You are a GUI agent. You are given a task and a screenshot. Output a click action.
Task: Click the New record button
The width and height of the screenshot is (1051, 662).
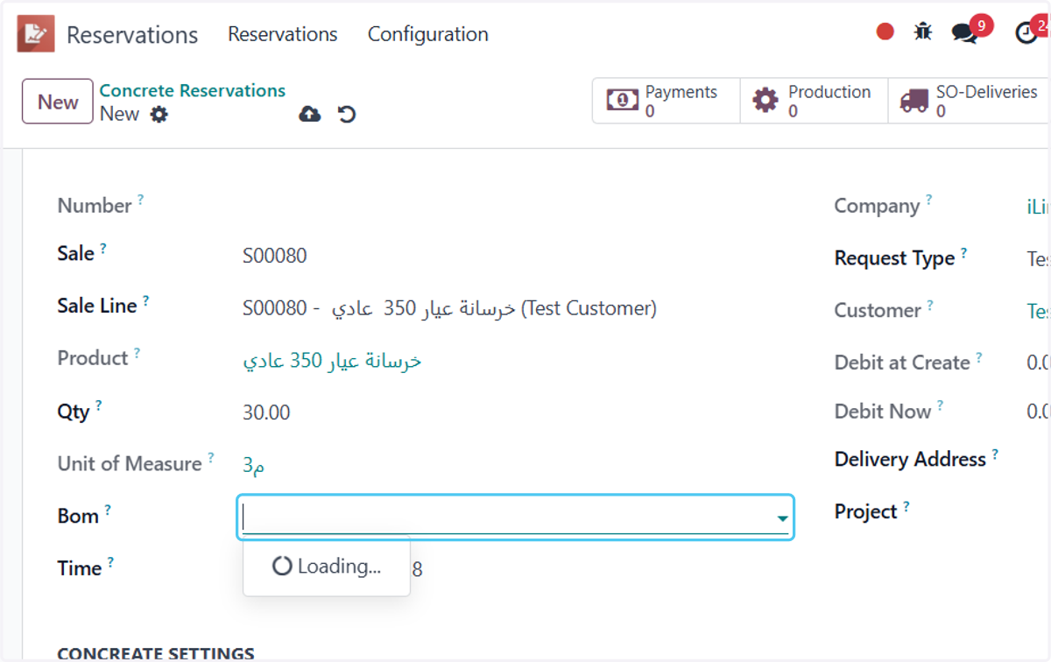58,102
